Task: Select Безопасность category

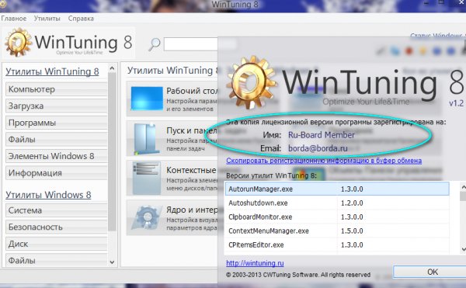Action: pos(57,227)
